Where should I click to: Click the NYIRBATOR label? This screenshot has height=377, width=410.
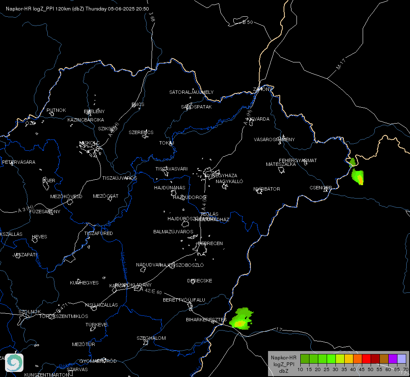coord(267,189)
